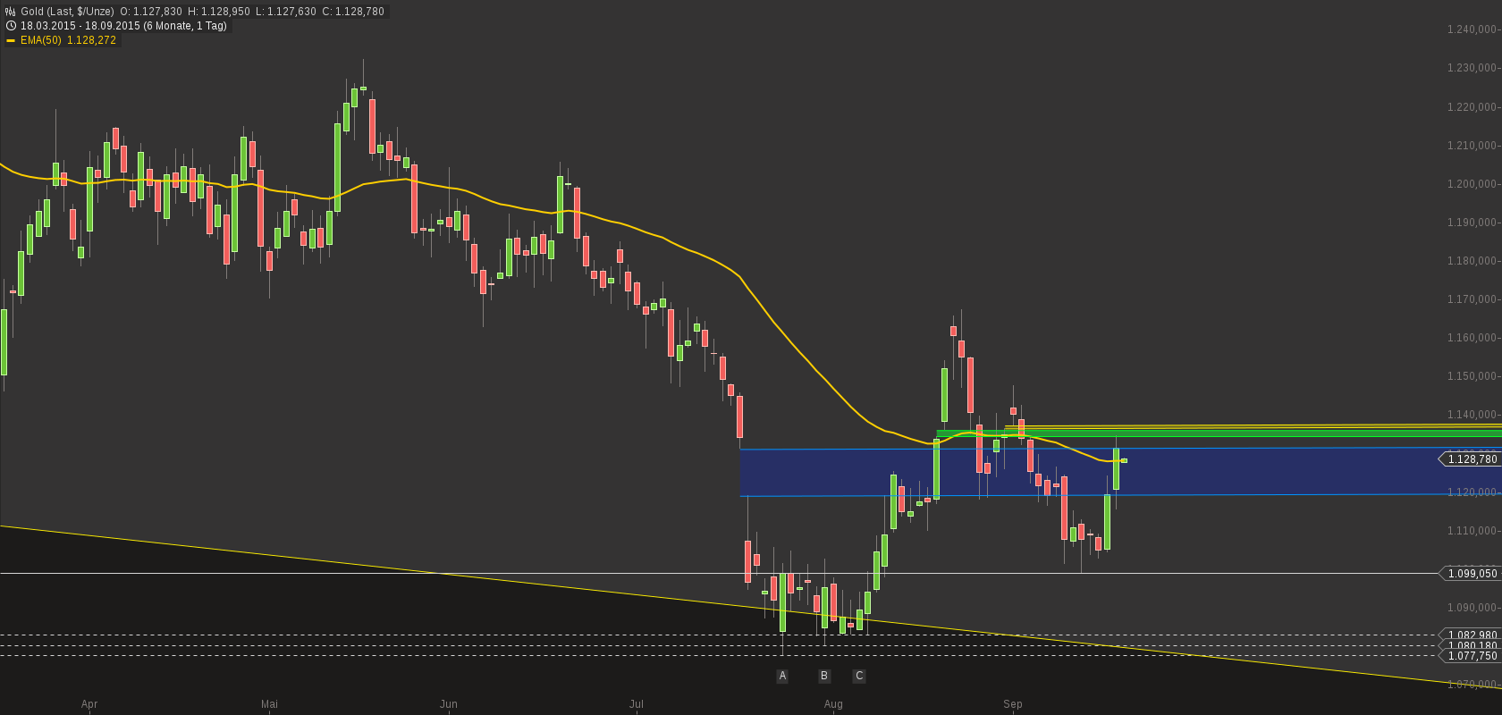Click the 1.230,000 price axis label
Image resolution: width=1502 pixels, height=715 pixels.
1472,68
